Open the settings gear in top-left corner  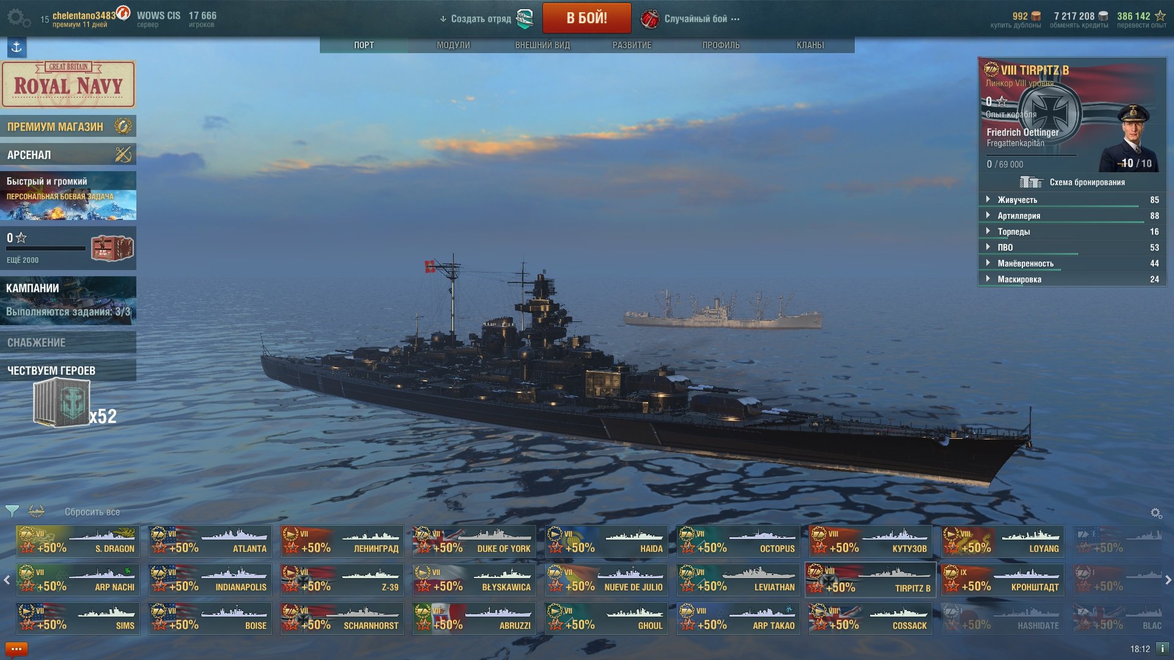point(18,18)
